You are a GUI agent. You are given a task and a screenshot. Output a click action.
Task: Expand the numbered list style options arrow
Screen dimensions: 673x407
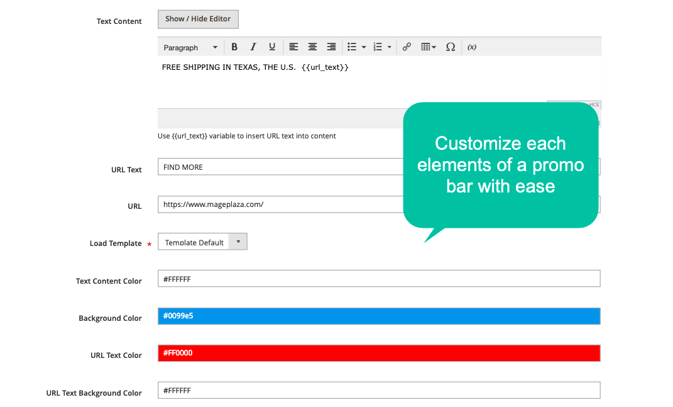[x=389, y=47]
